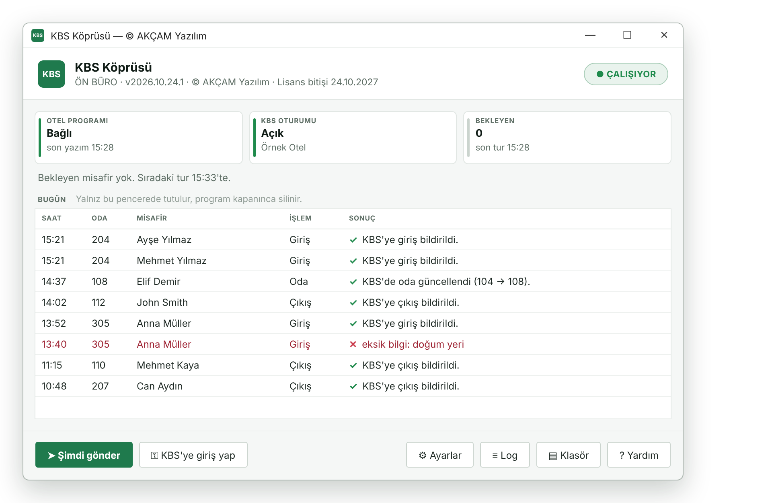772x503 pixels.
Task: Click time cell 10:48
Action: pyautogui.click(x=54, y=386)
